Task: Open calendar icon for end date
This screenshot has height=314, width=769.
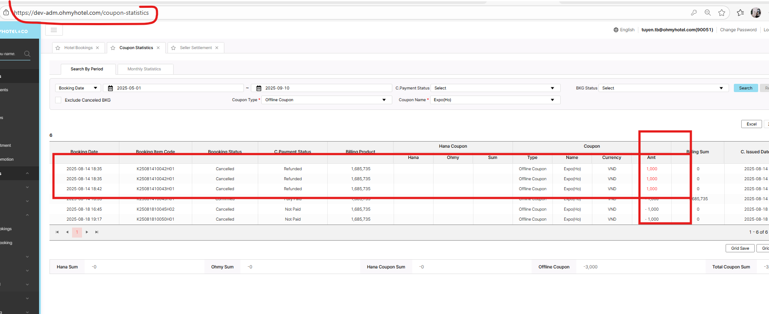Action: (x=259, y=88)
